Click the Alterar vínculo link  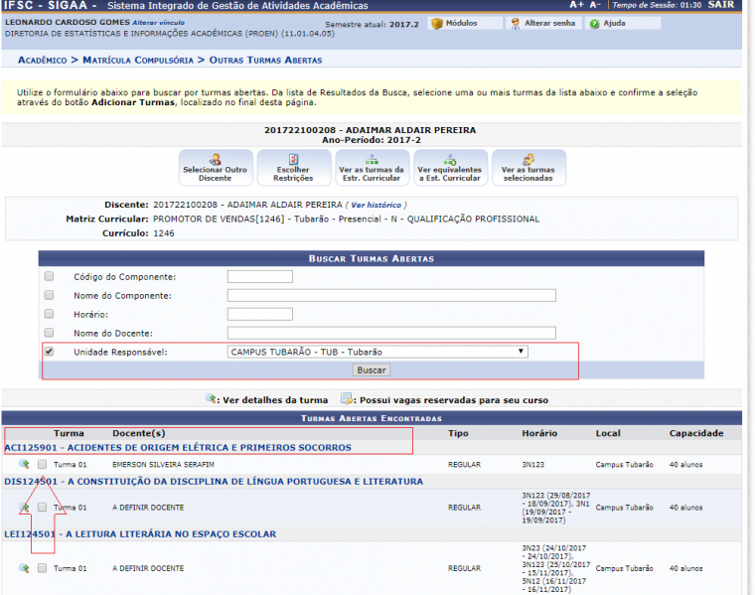(x=159, y=22)
